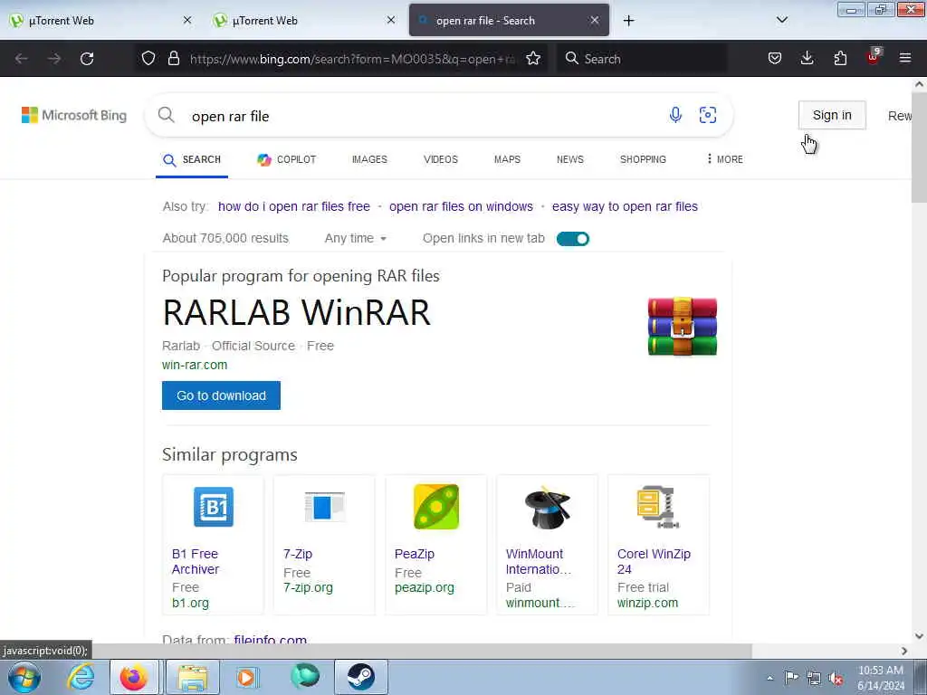Select the NEWS search tab
Screen dimensions: 927x695
(x=570, y=159)
